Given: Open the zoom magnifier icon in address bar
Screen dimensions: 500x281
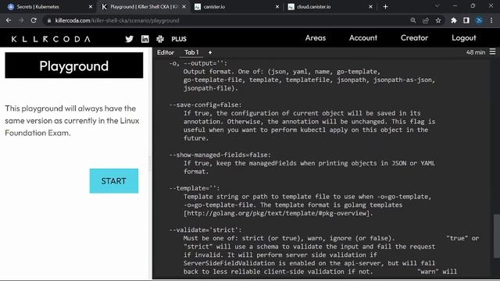Looking at the screenshot, I should coord(413,20).
